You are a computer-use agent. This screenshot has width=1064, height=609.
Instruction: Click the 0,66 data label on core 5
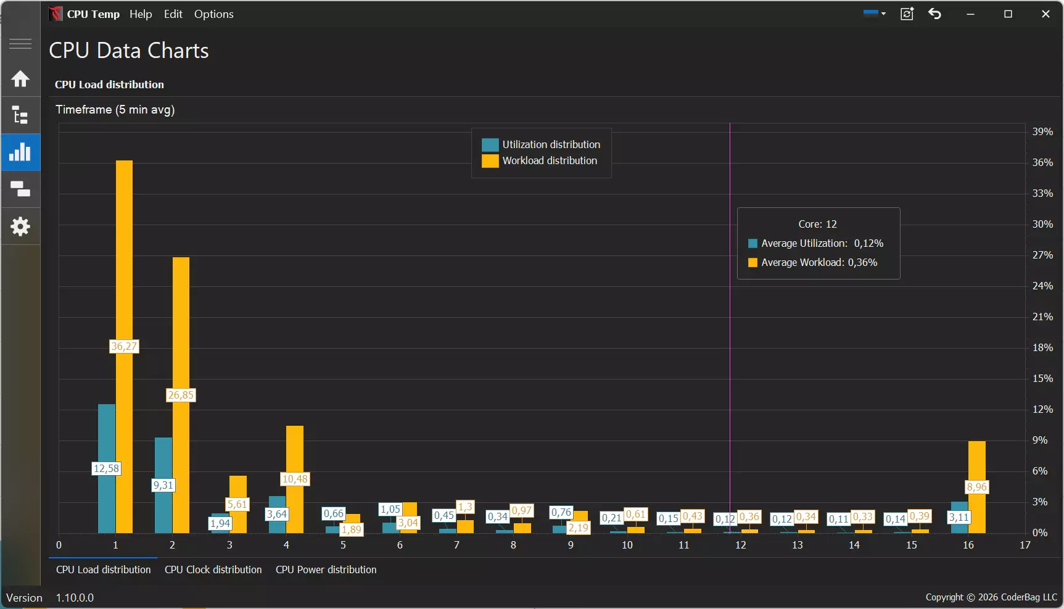334,513
